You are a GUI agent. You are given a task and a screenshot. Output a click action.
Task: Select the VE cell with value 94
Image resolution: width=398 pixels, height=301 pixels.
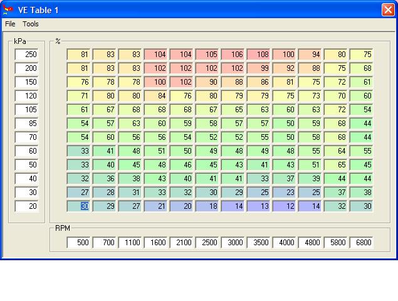coord(310,55)
